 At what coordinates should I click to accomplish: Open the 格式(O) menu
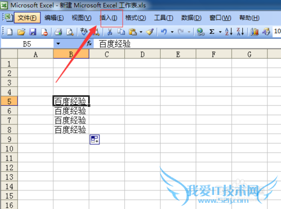tap(135, 18)
